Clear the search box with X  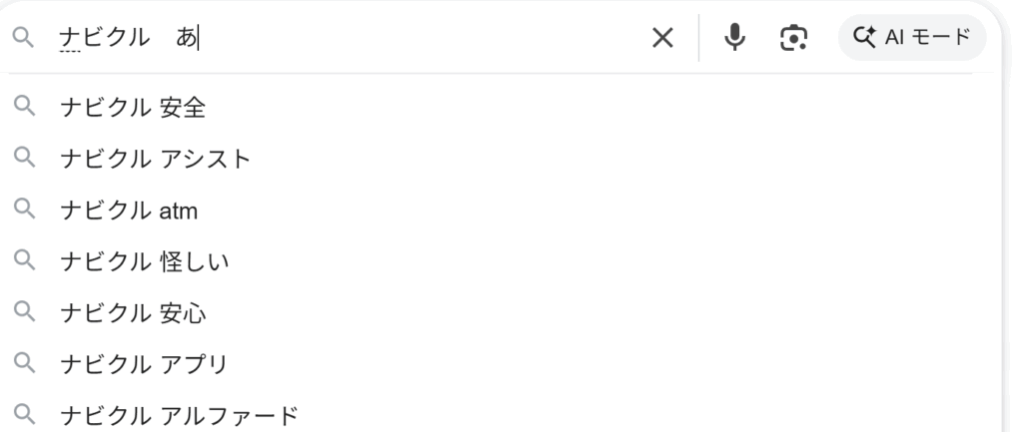coord(662,38)
